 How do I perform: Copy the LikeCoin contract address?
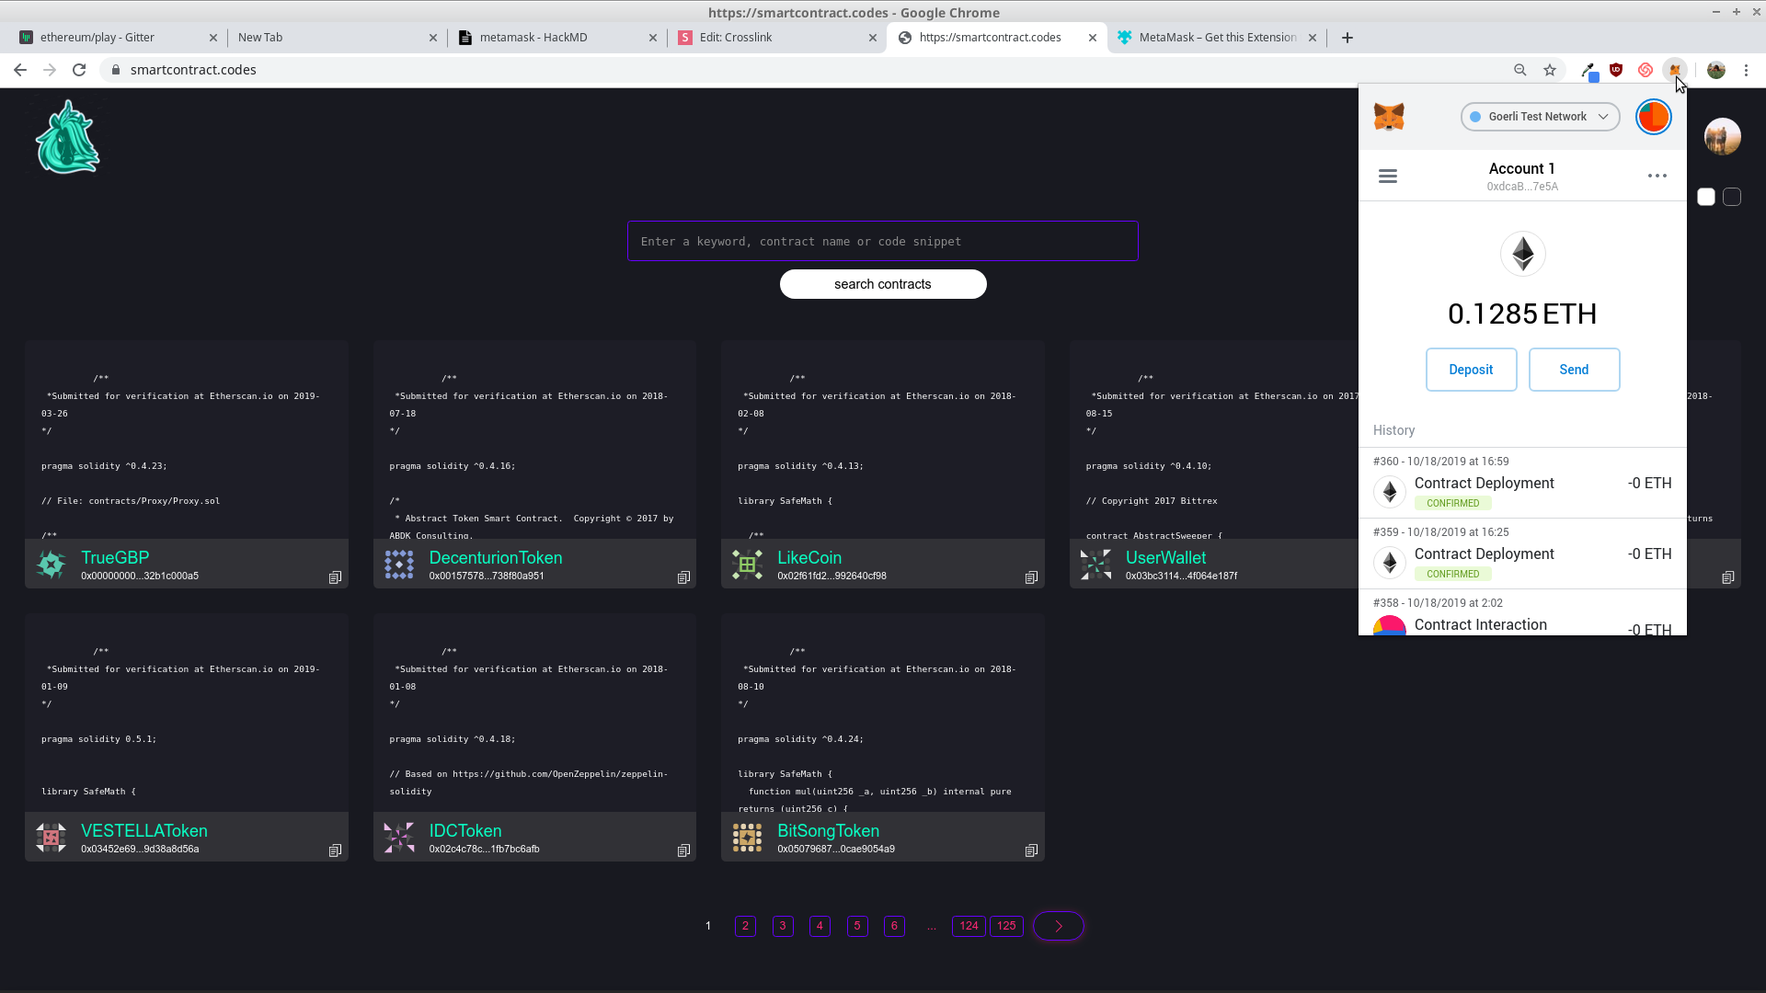[x=1031, y=577]
